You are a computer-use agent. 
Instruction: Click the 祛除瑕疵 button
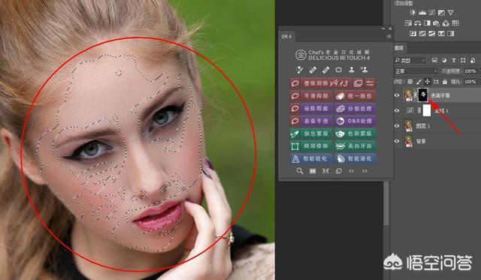coord(316,108)
